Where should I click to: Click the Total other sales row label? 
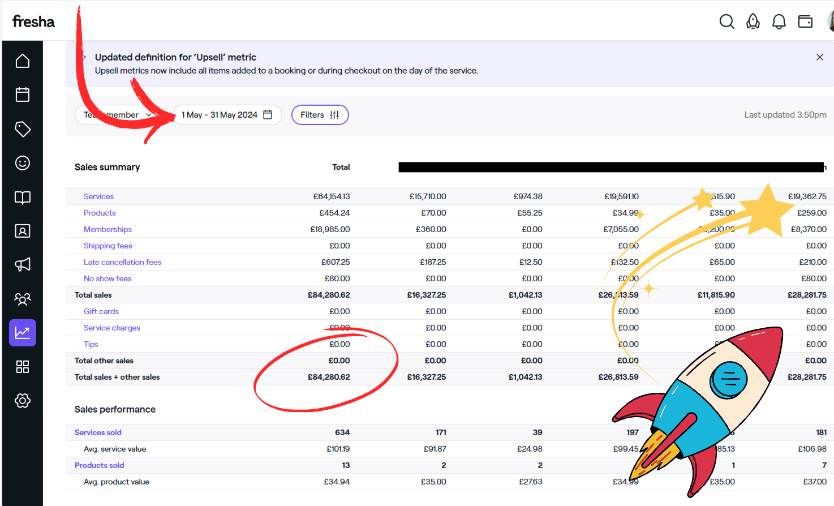click(104, 361)
